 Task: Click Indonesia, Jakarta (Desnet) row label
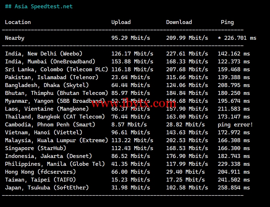[48, 156]
